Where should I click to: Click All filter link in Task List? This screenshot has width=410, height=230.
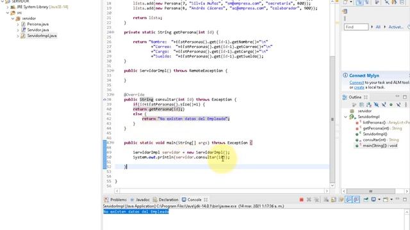378,27
